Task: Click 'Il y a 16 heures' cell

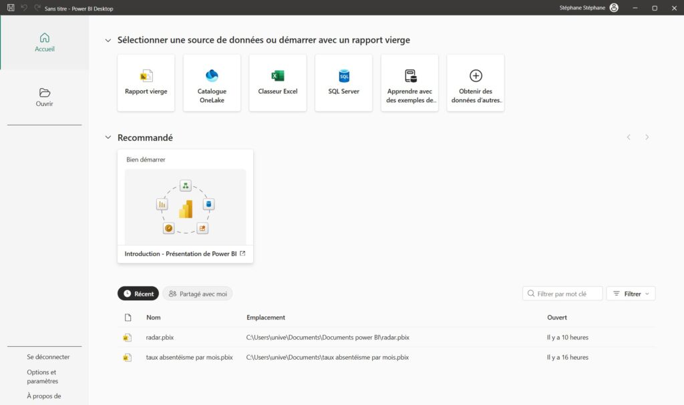Action: (568, 357)
